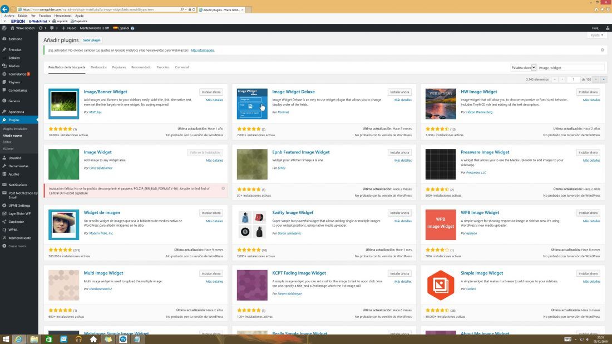
Task: Jump to last results page
Action: point(604,79)
